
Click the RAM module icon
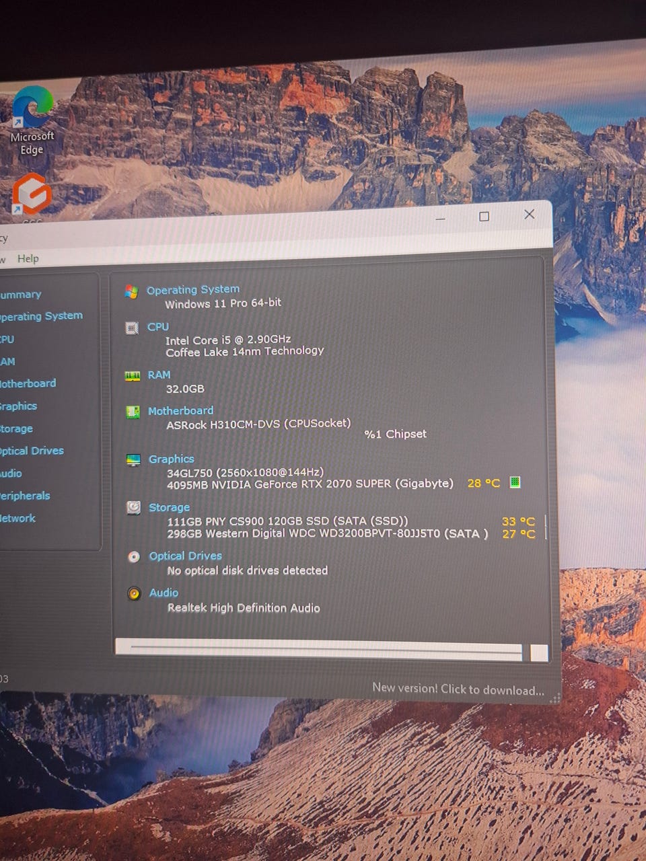click(133, 376)
